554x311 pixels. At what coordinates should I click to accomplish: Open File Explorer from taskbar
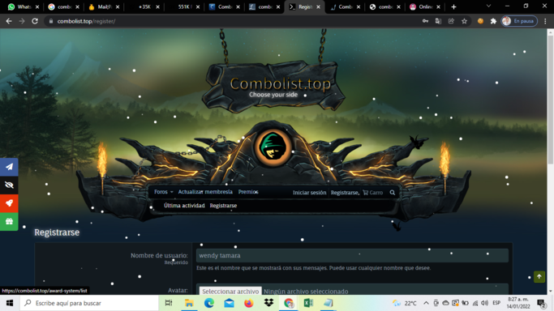(189, 303)
